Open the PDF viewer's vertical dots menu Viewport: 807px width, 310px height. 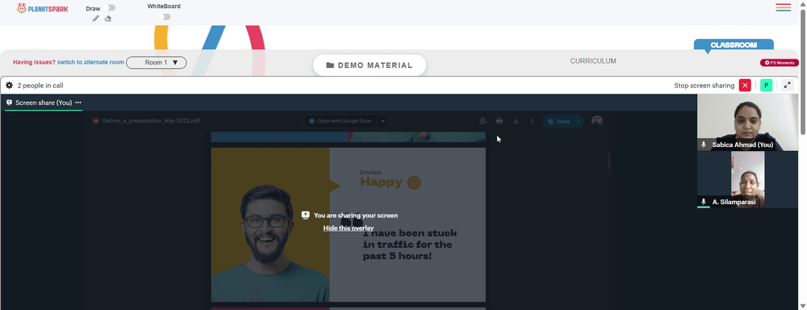tap(532, 121)
